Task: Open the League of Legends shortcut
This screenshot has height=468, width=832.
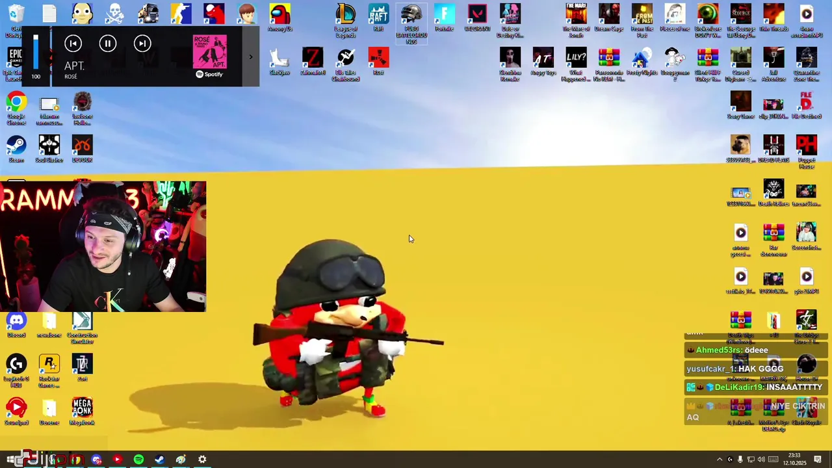Action: [x=346, y=20]
